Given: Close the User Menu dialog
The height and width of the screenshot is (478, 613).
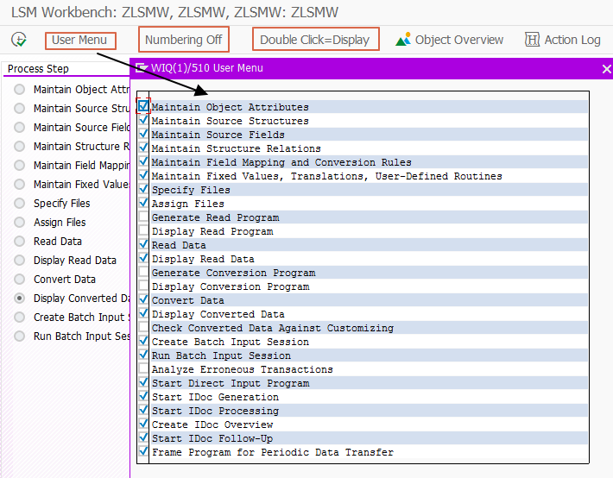Looking at the screenshot, I should (x=606, y=69).
